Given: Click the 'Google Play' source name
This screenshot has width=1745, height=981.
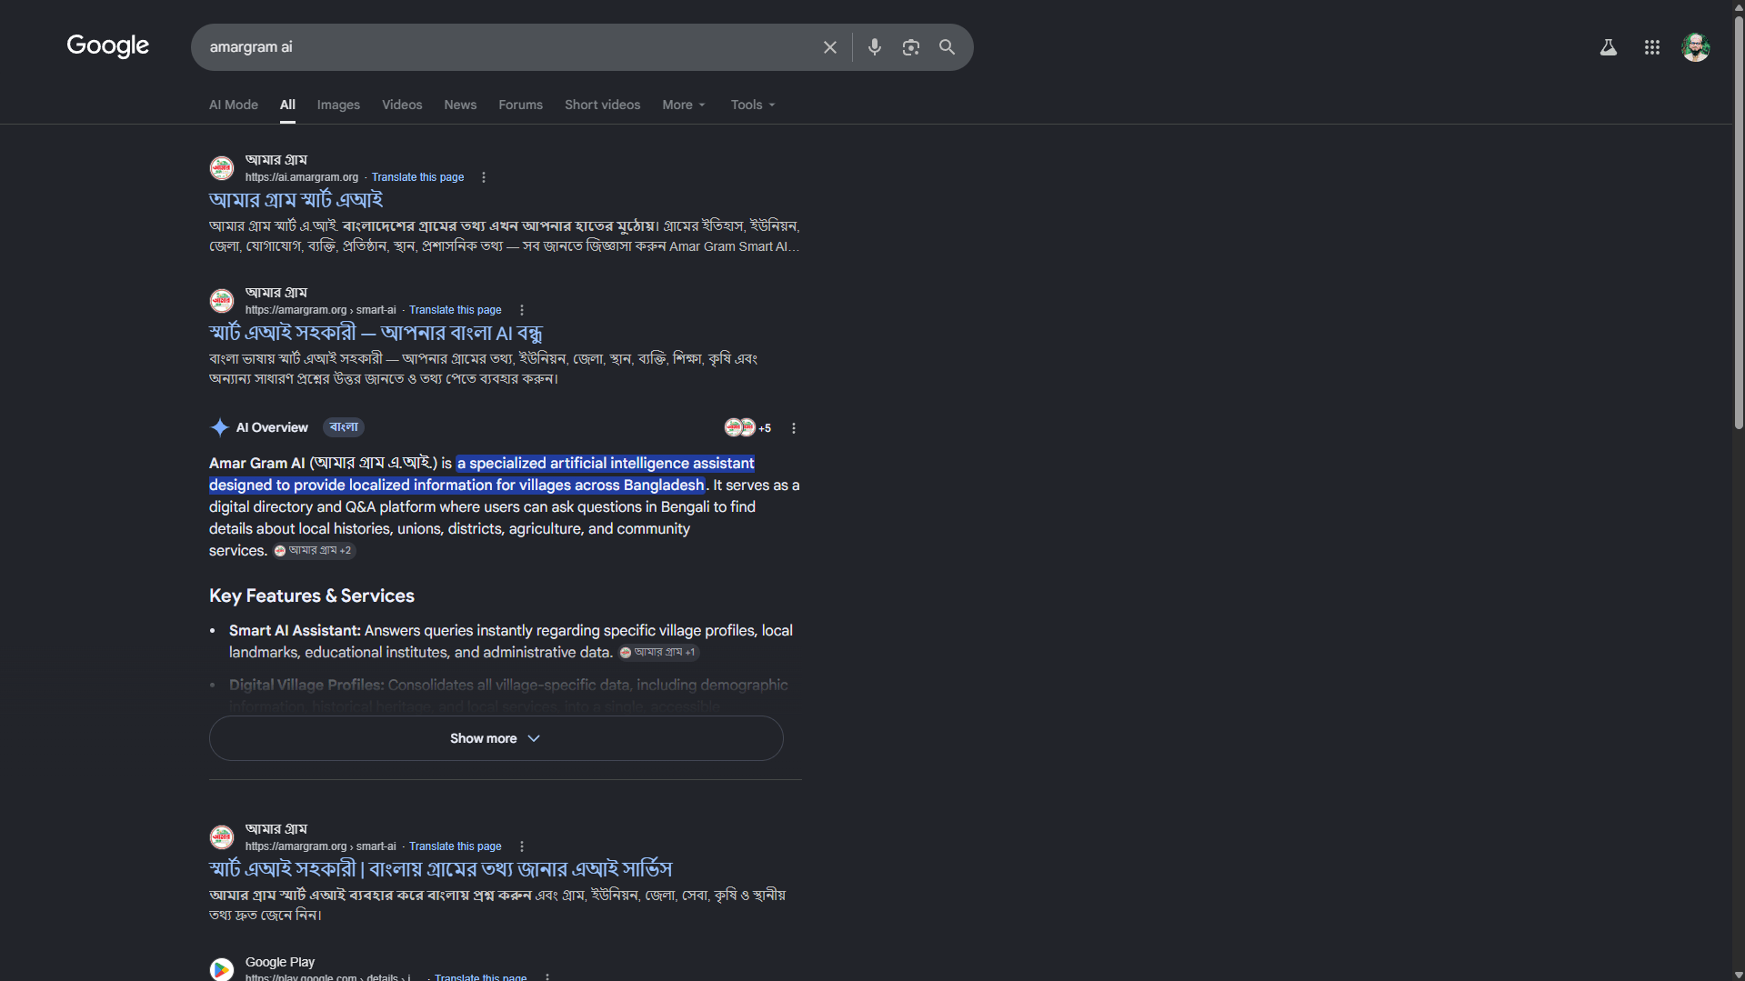Looking at the screenshot, I should click(x=280, y=962).
